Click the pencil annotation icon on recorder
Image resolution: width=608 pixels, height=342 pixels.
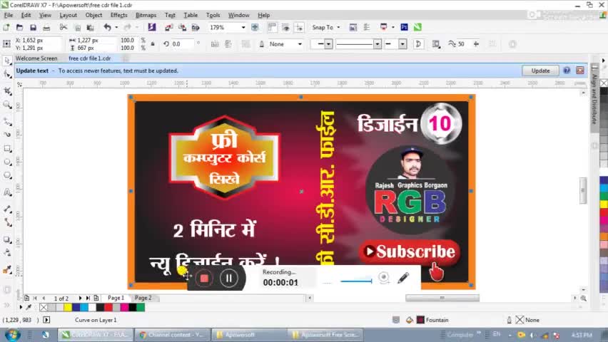403,278
